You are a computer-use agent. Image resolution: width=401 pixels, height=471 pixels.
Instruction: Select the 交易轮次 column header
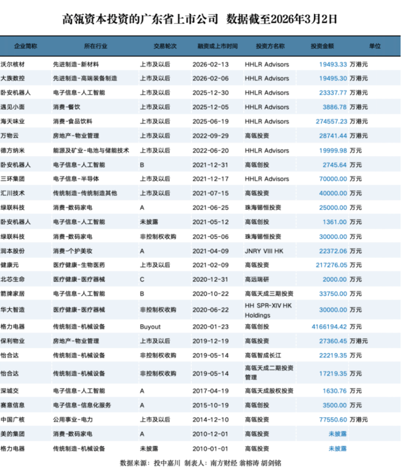165,46
